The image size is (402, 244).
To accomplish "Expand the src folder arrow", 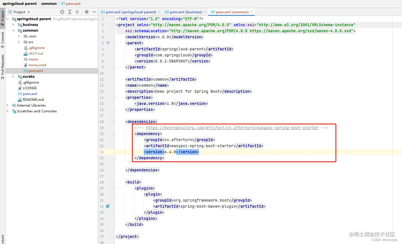I will [19, 42].
